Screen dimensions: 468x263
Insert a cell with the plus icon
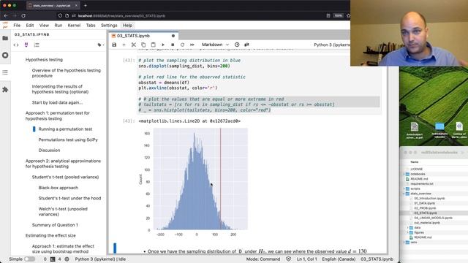coord(124,45)
